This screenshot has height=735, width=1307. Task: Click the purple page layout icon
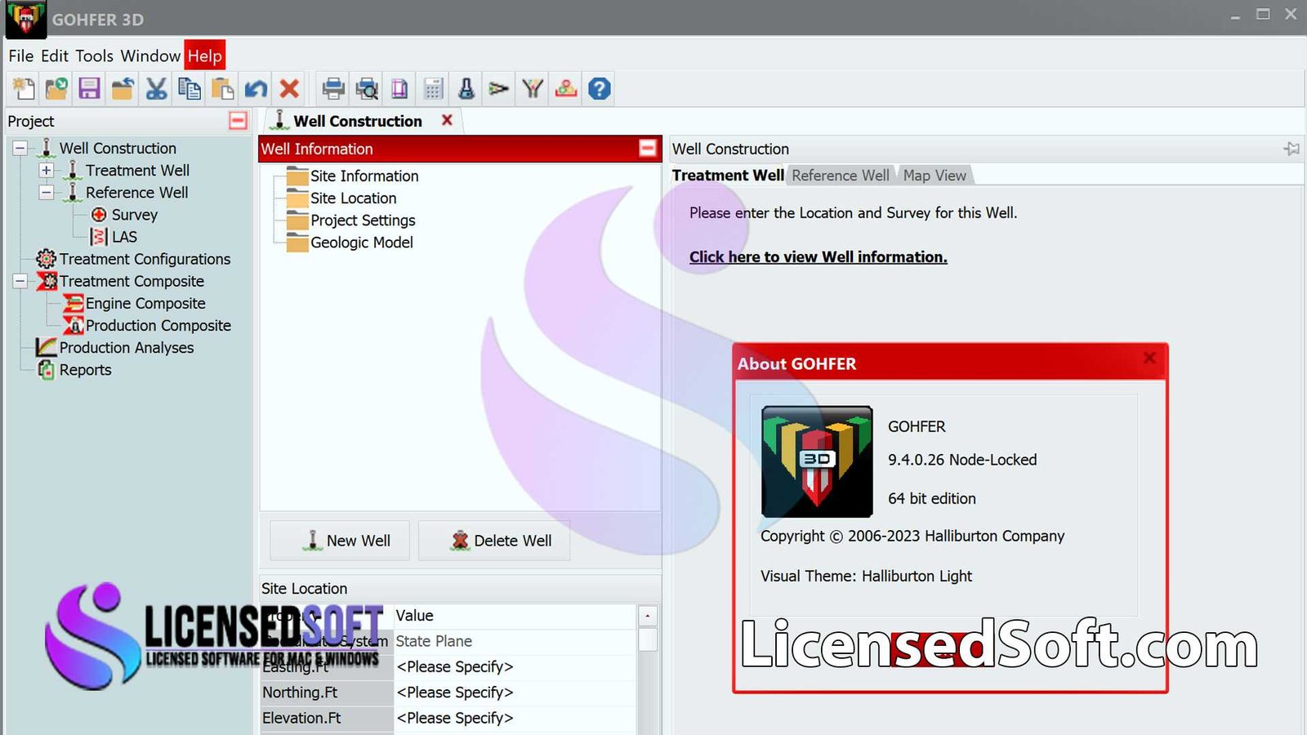399,88
